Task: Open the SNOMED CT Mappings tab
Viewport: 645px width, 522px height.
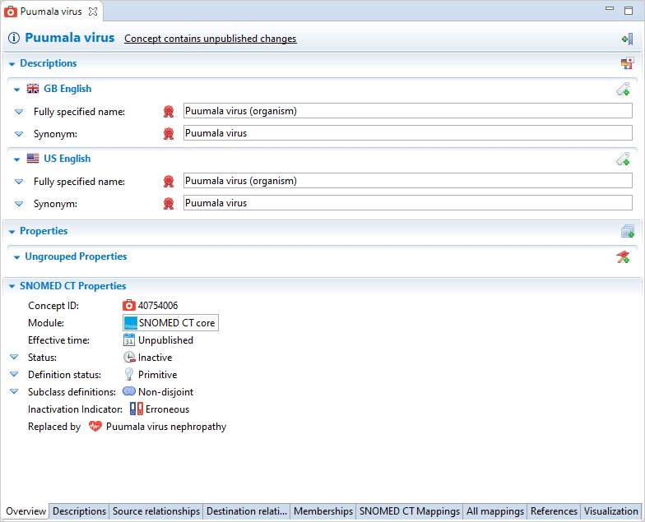Action: (409, 511)
